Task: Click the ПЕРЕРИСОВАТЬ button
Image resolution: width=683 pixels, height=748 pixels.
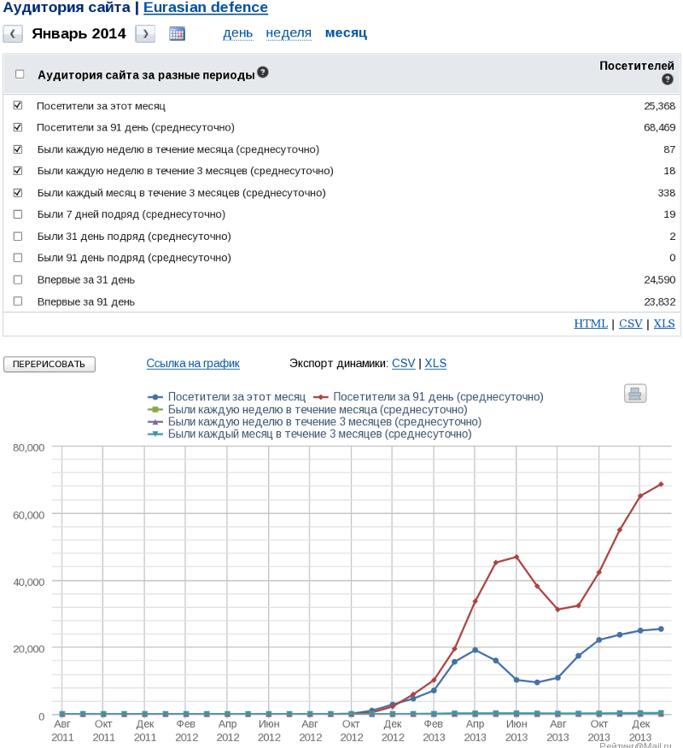Action: click(x=50, y=364)
